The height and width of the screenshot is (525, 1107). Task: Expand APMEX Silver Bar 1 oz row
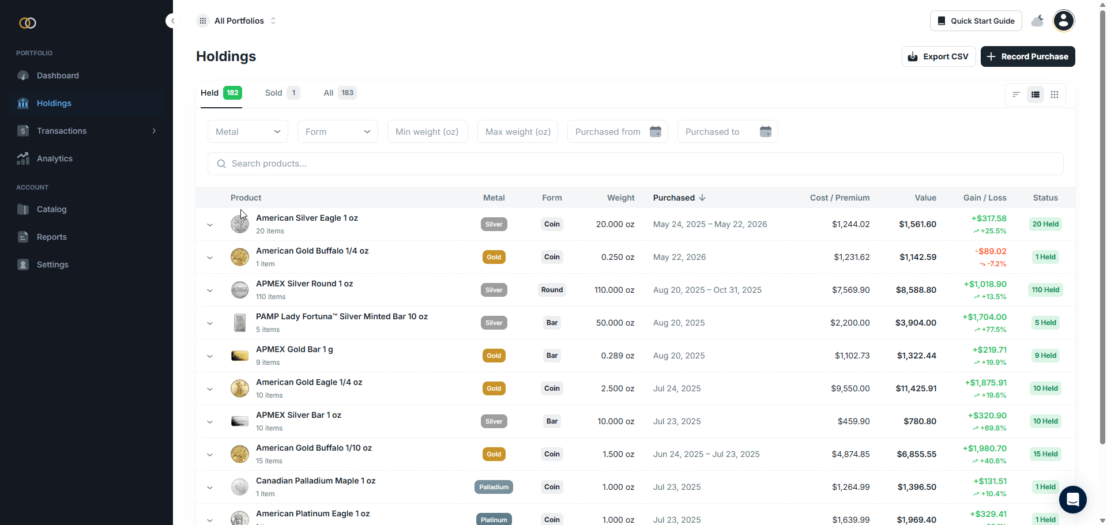(210, 422)
